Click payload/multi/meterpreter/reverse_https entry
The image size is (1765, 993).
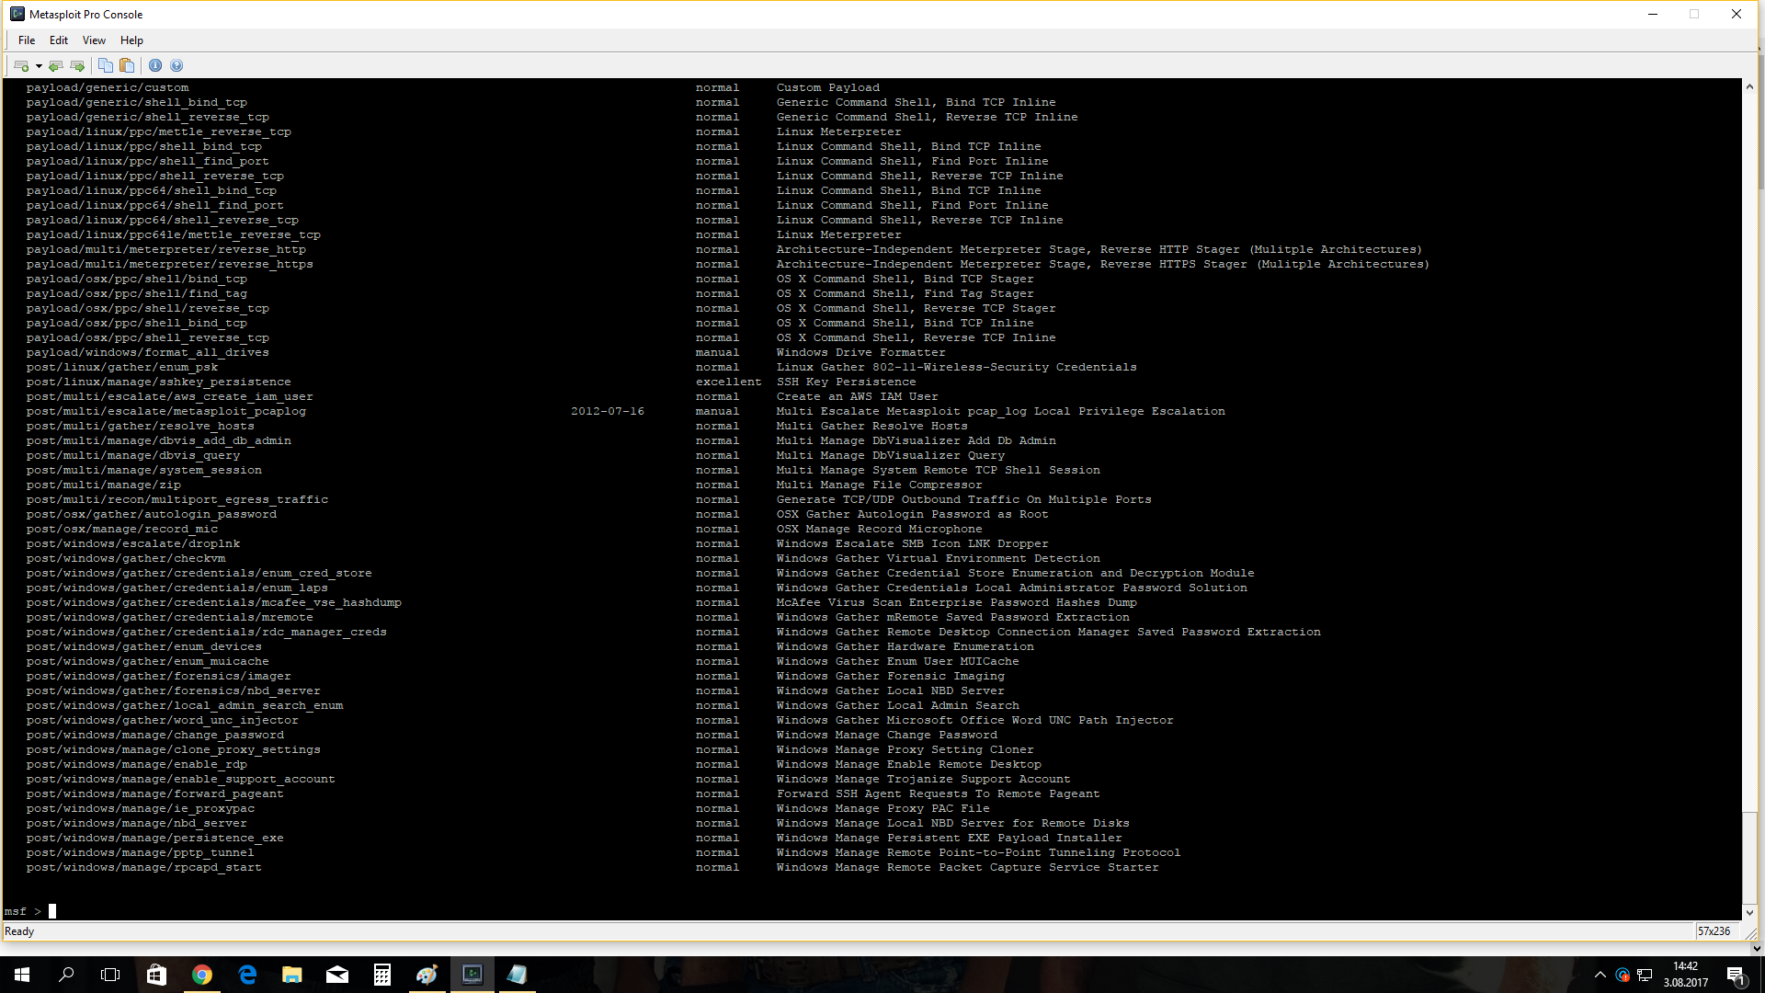(x=170, y=265)
